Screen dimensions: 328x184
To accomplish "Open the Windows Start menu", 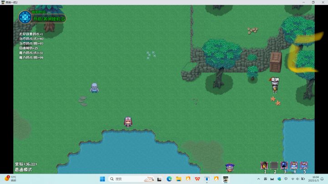I will 102,179.
